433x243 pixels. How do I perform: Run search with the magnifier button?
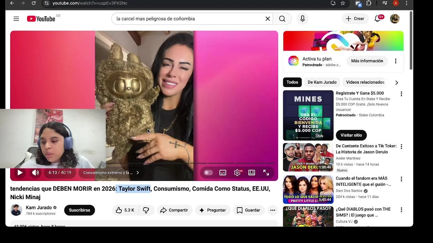(282, 19)
